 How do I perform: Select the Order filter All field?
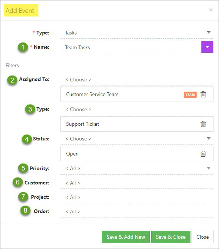point(137,212)
